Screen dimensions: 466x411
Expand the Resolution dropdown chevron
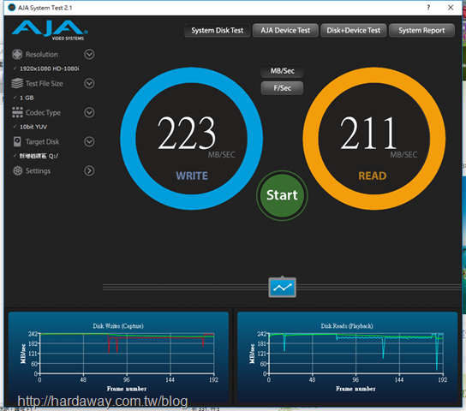(89, 54)
